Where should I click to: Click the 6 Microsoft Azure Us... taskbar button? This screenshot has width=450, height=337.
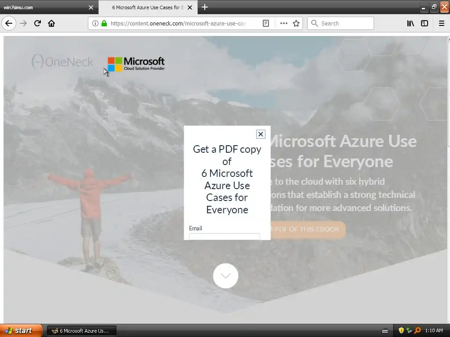click(81, 331)
